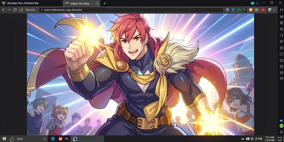The width and height of the screenshot is (284, 142).
Task: Open the notification center icon
Action: coord(280,139)
